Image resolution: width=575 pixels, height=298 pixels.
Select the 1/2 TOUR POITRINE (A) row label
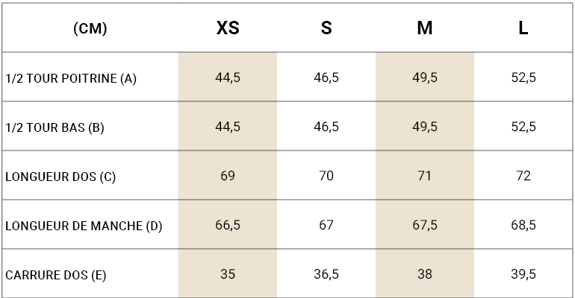pyautogui.click(x=71, y=78)
